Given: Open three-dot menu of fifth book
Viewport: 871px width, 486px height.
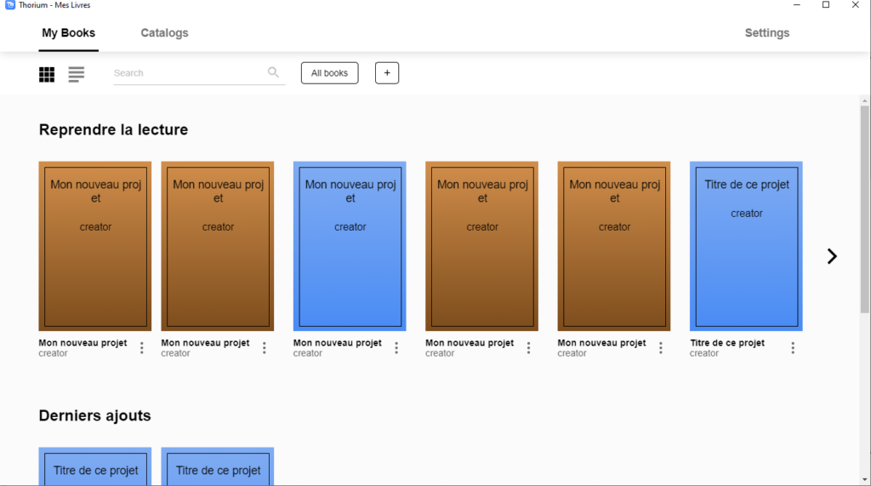Looking at the screenshot, I should click(661, 348).
